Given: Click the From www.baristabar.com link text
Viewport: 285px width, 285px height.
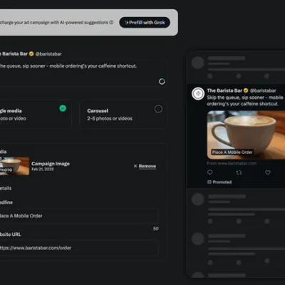Looking at the screenshot, I should 232,163.
